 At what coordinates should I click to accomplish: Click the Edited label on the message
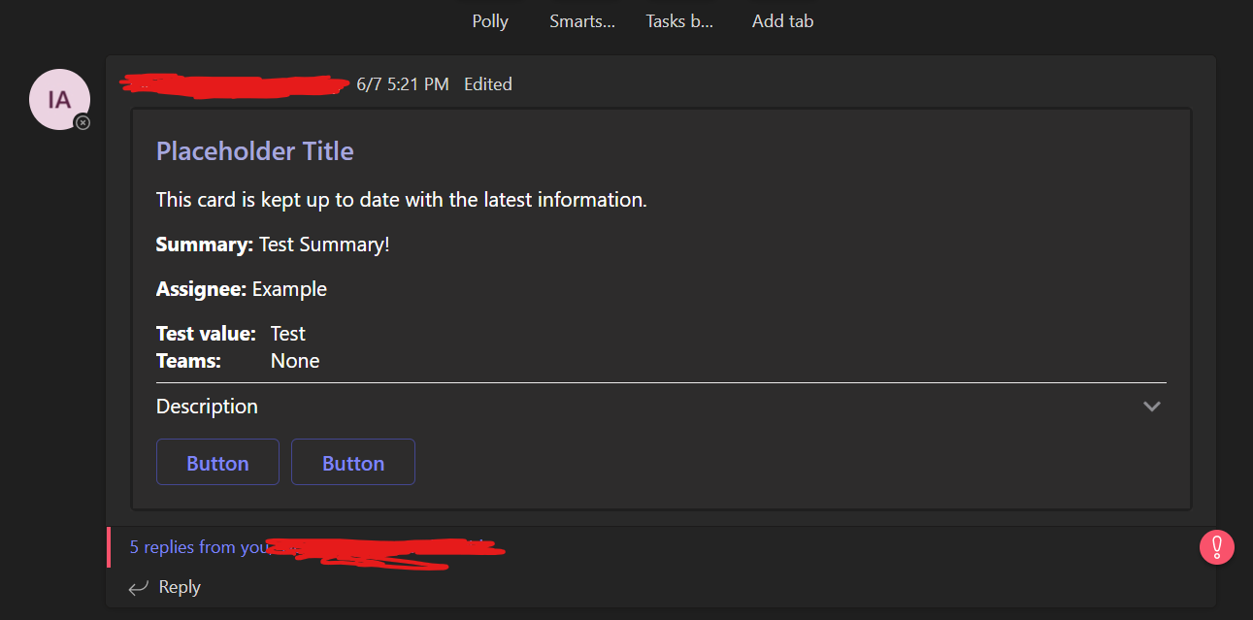point(487,83)
